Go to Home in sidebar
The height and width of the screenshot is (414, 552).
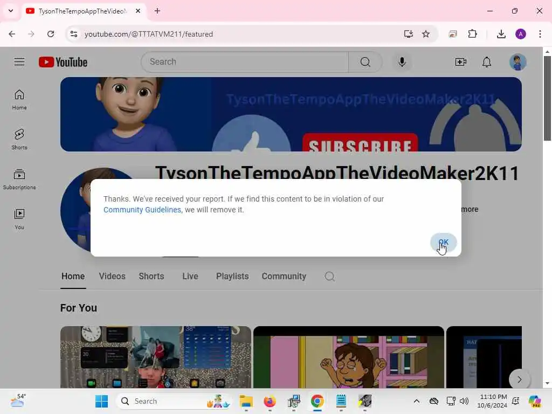click(19, 100)
